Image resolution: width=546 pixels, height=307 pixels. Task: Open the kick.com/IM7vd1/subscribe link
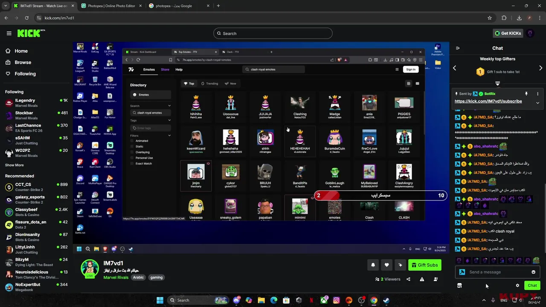pos(488,101)
